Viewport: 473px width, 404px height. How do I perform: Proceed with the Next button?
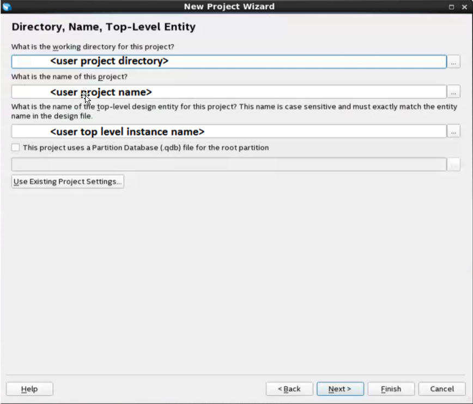point(340,389)
